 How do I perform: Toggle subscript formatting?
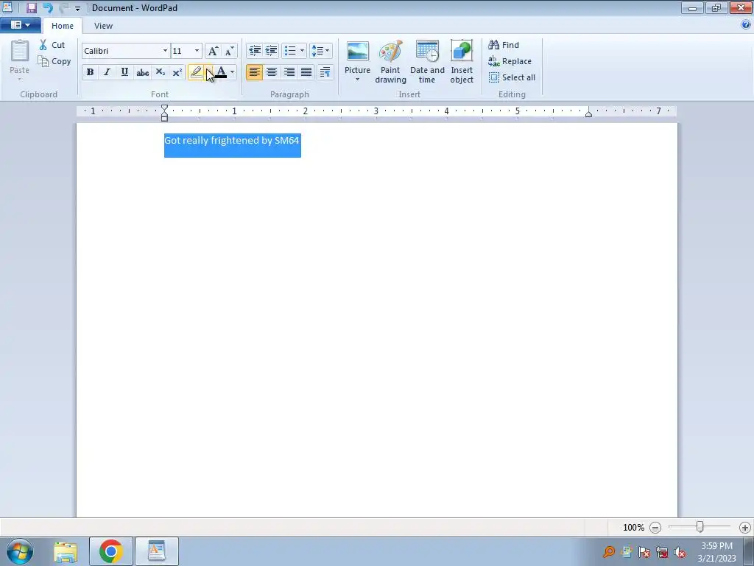point(160,72)
